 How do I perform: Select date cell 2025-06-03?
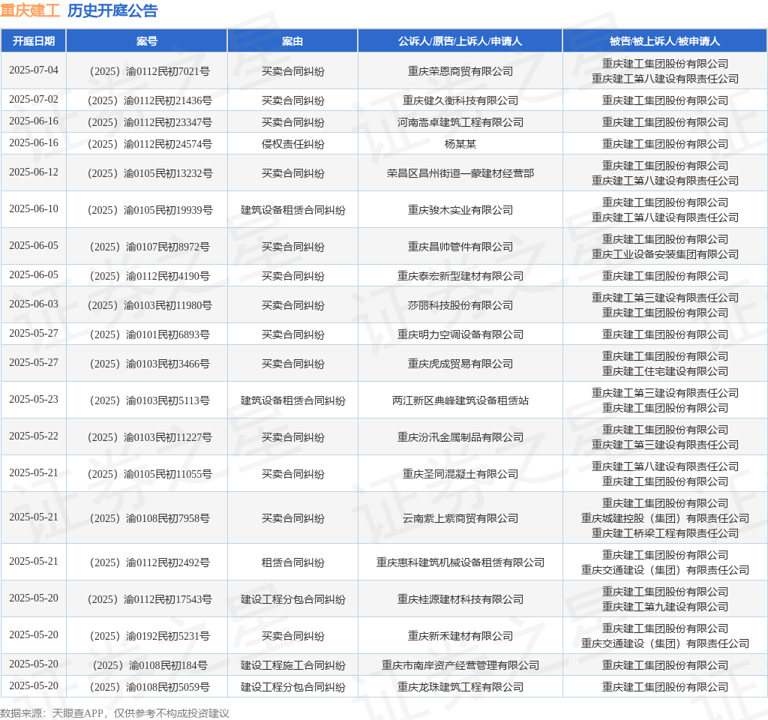(x=33, y=304)
